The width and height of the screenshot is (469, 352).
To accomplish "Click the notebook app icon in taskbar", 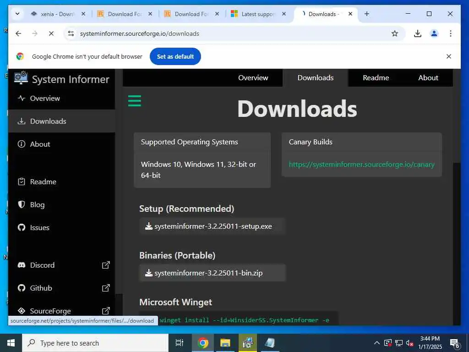I will [x=270, y=343].
